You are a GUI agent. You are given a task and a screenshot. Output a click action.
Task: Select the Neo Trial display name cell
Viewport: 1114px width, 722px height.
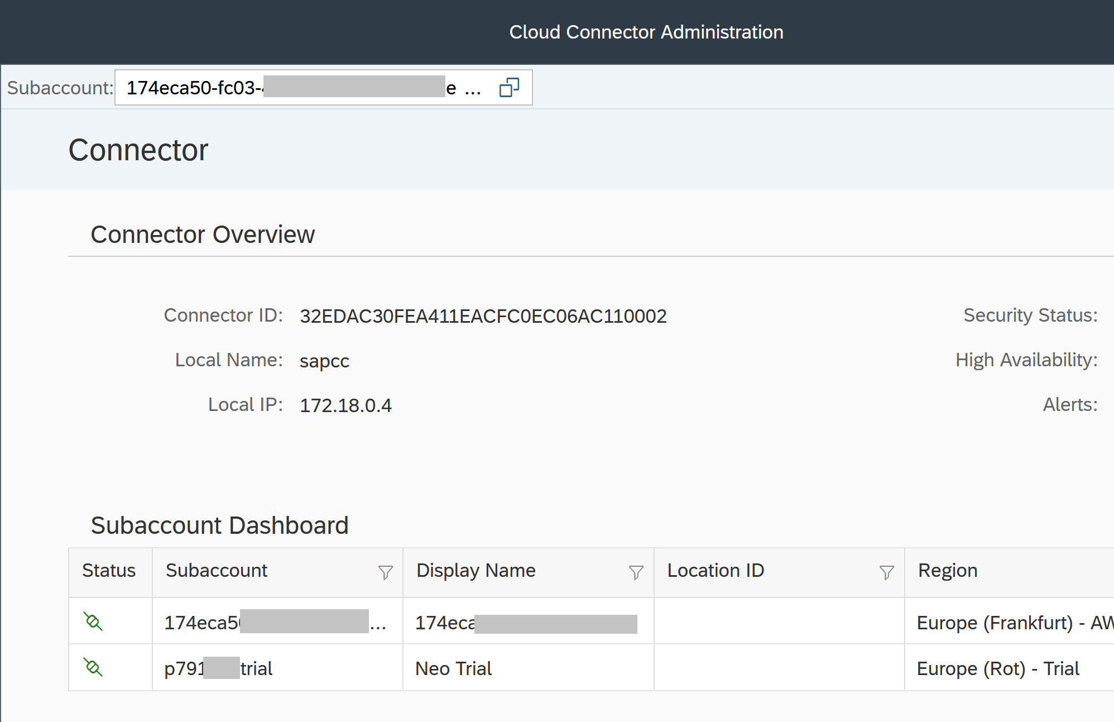coord(453,668)
